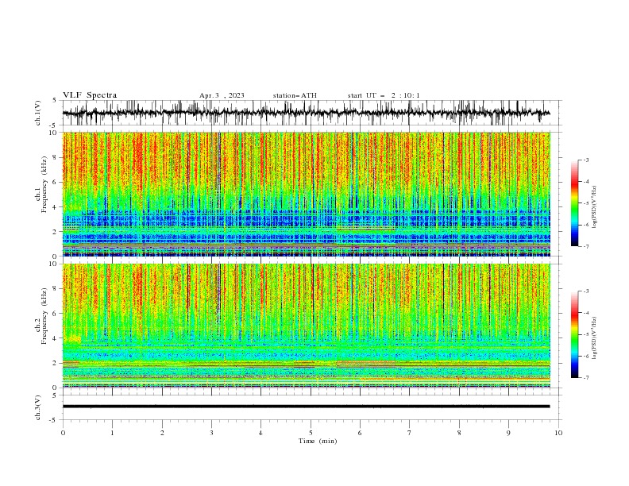Click the "-7" value on ch.1 colorbar
Viewport: 629px width, 486px height.
coord(585,246)
